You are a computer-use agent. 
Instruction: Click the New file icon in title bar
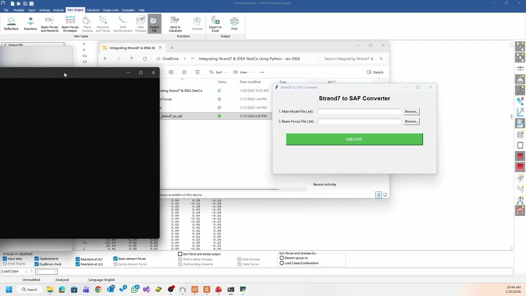click(x=12, y=3)
